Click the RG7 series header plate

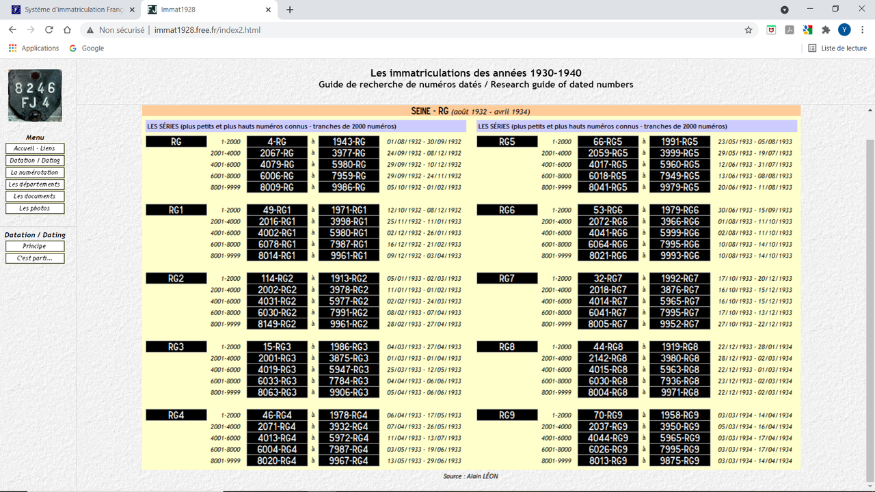507,278
